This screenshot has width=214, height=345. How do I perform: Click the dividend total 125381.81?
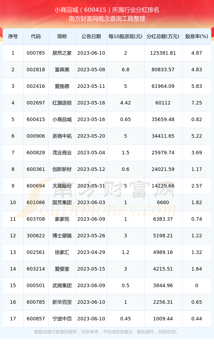pyautogui.click(x=163, y=53)
